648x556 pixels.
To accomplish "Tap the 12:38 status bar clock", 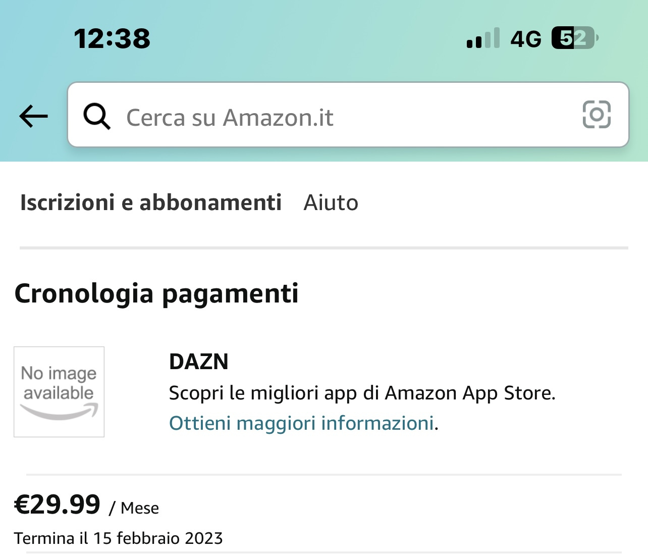I will [x=112, y=38].
